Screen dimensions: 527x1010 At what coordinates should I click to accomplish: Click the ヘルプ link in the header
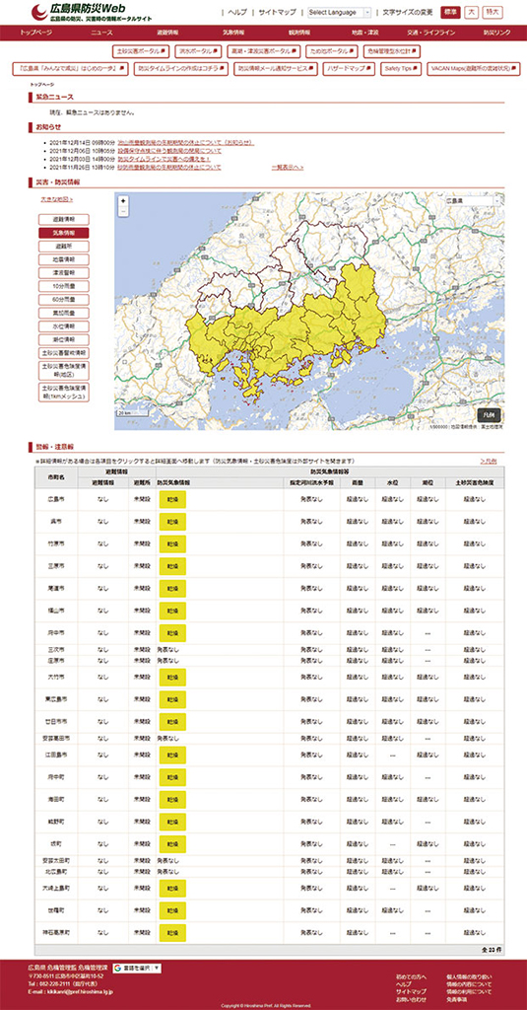(x=237, y=12)
